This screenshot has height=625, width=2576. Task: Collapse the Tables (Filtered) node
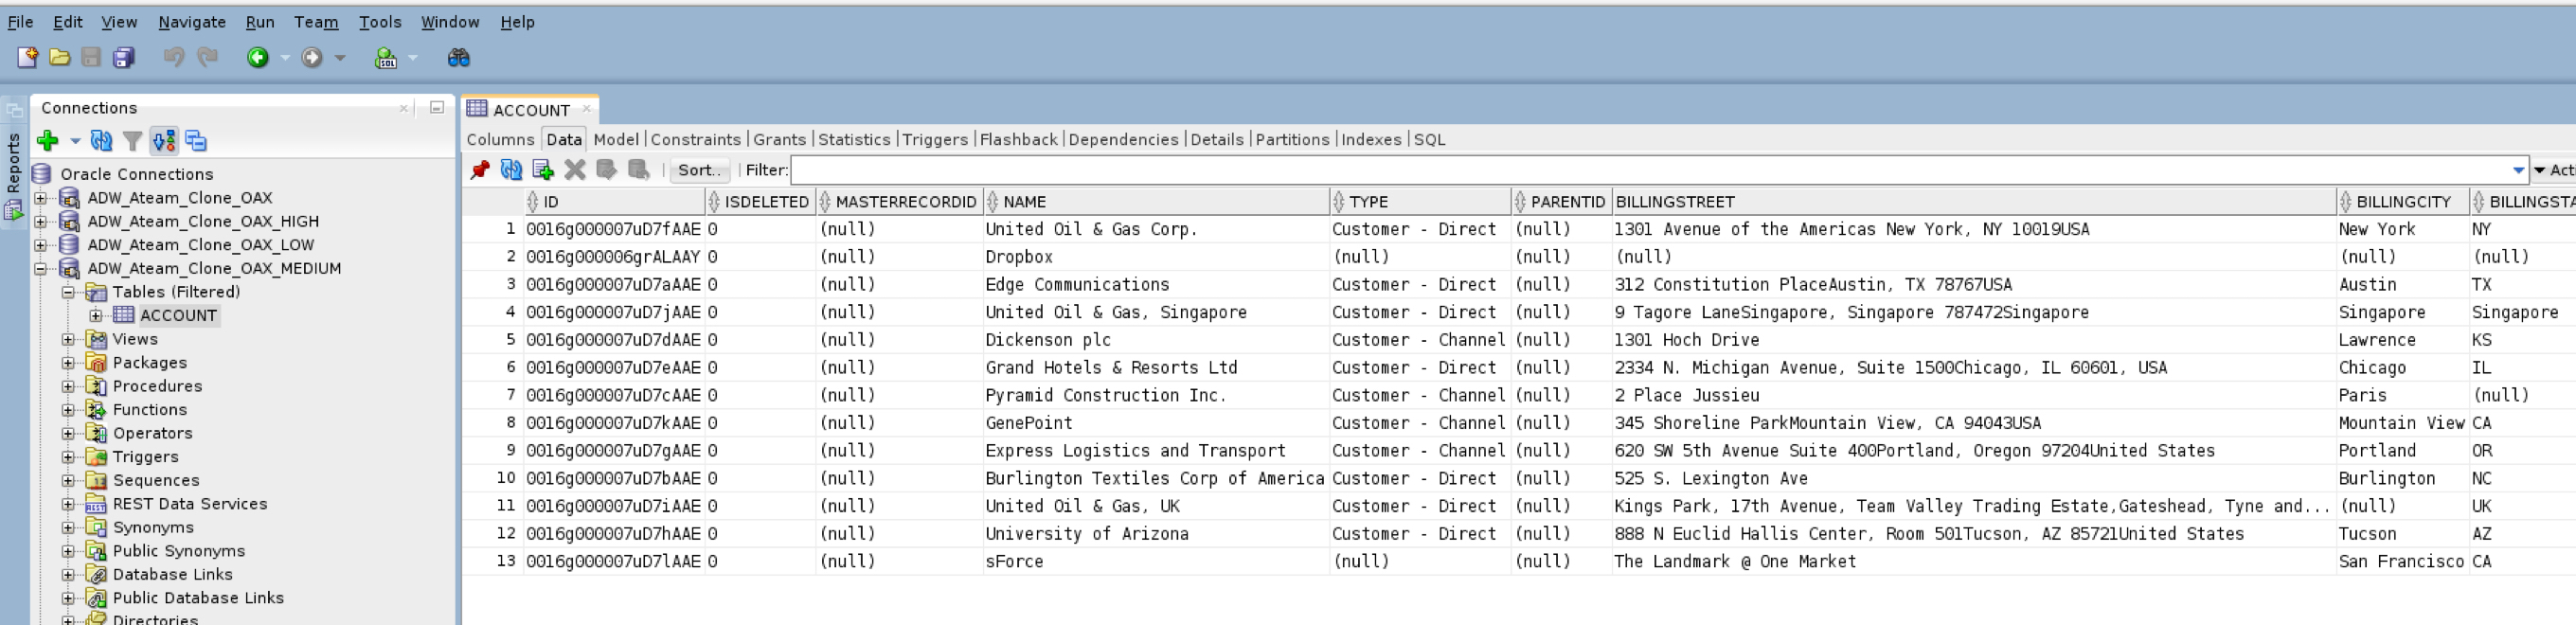click(68, 292)
